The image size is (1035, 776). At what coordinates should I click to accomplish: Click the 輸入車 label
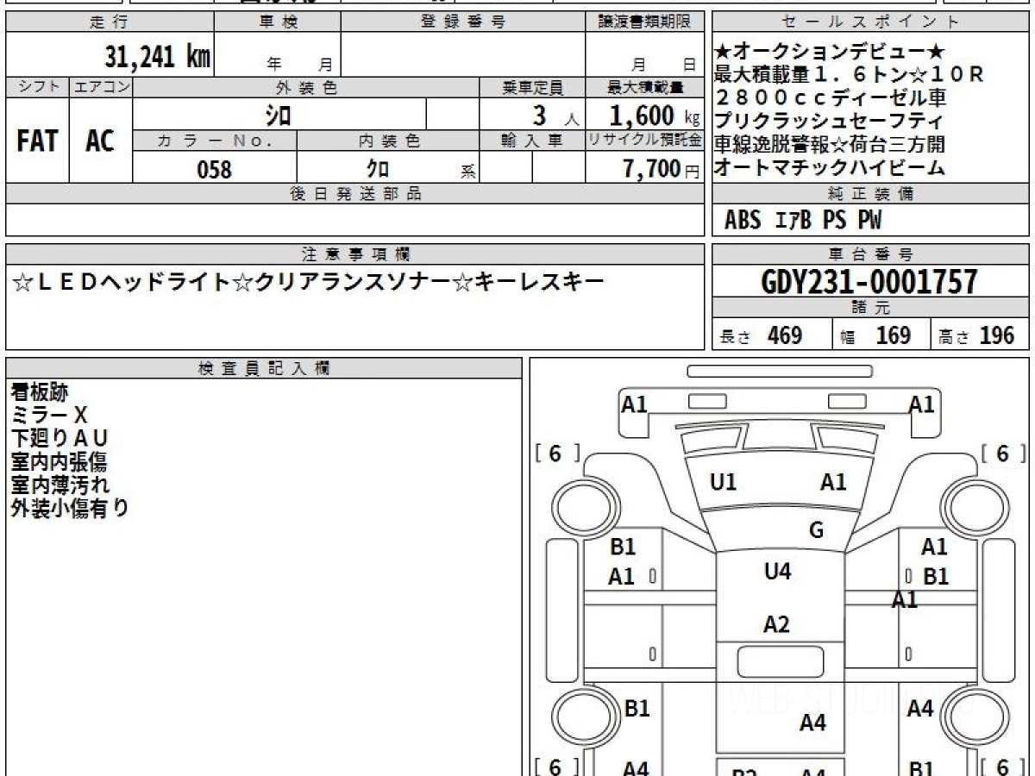click(532, 141)
